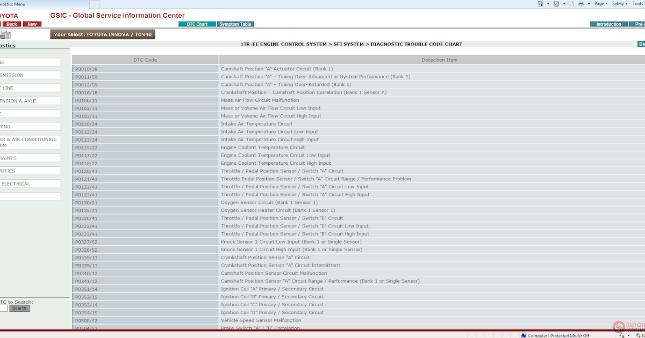
Task: Open the Home icon dropdown arrow
Action: [x=548, y=4]
